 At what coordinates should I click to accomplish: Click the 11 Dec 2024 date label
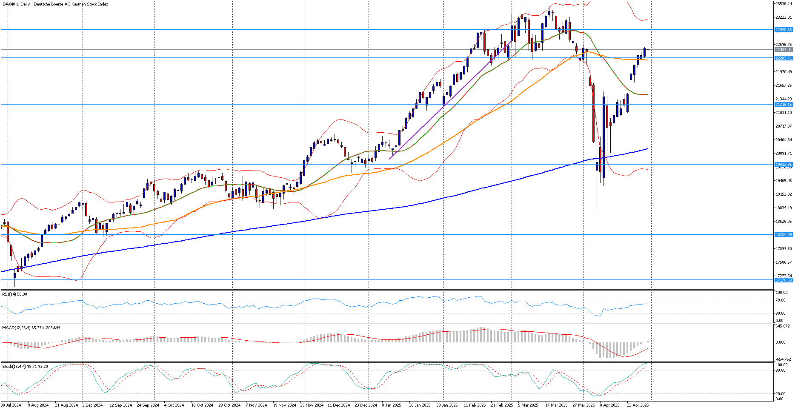coord(339,405)
